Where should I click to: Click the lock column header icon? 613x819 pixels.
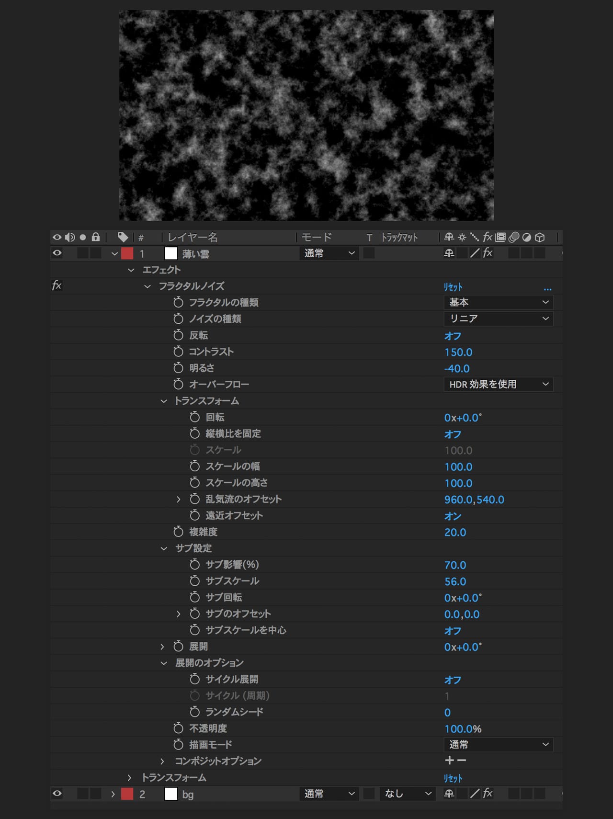[96, 237]
